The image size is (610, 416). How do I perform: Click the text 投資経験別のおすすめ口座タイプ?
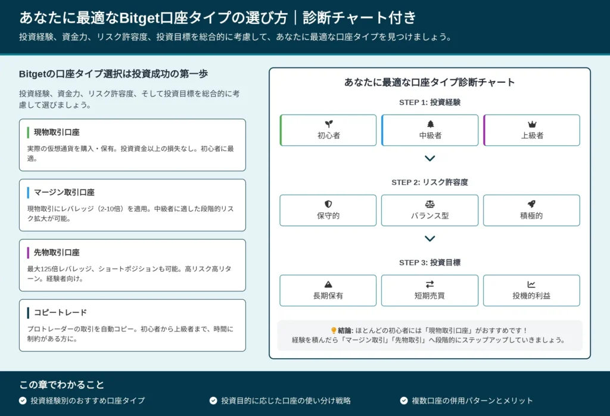pos(88,401)
